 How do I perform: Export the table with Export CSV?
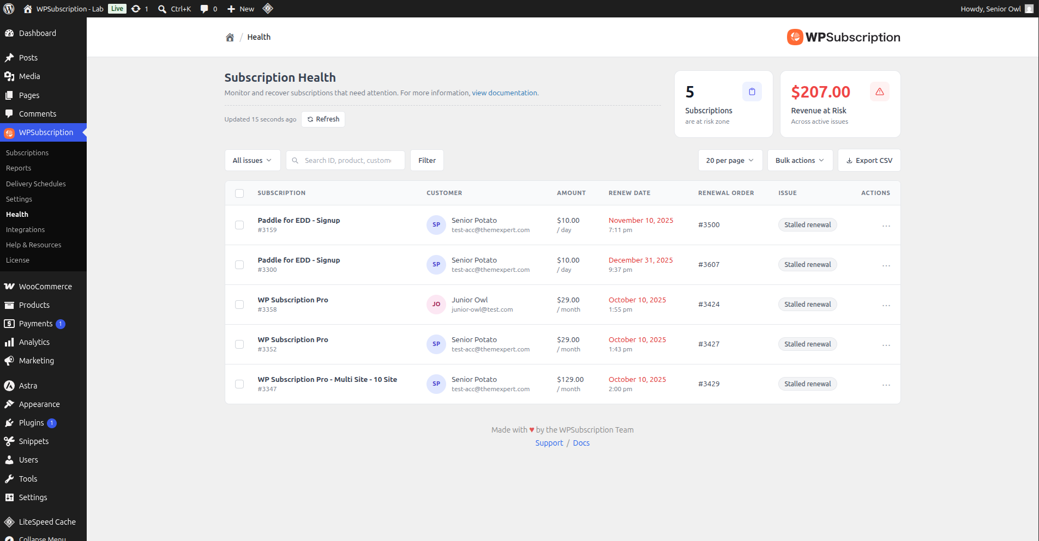point(869,160)
